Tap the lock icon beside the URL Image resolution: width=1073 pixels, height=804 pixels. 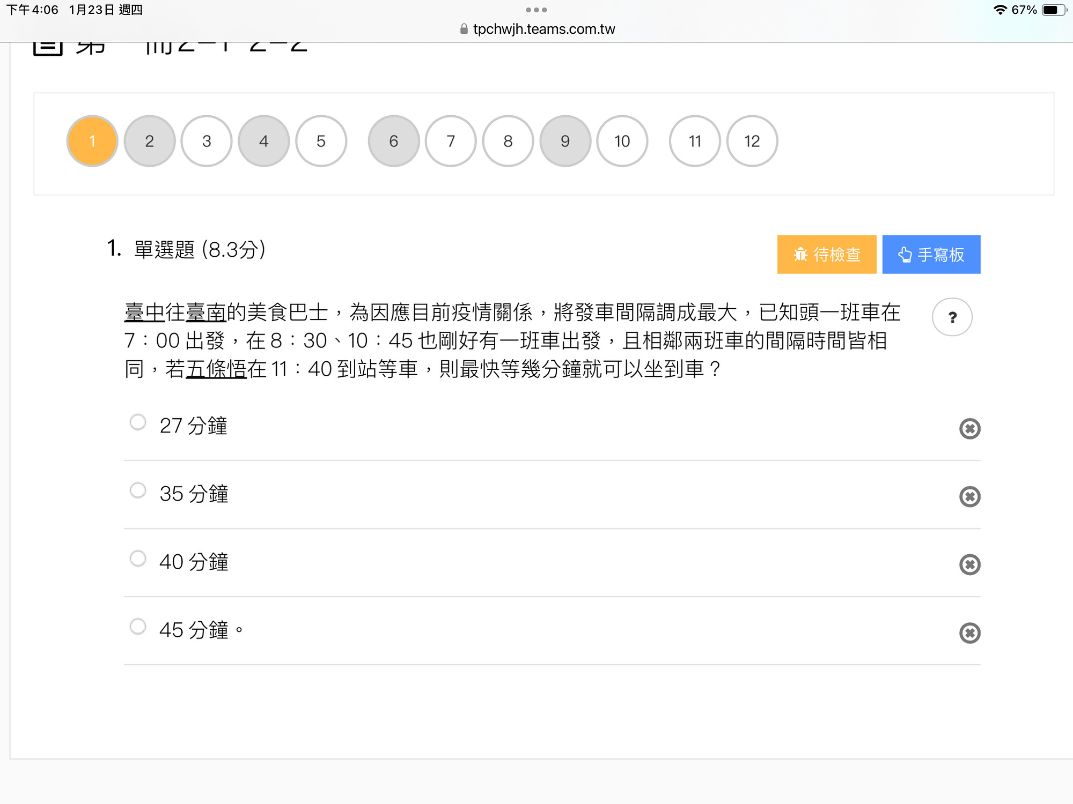coord(464,29)
